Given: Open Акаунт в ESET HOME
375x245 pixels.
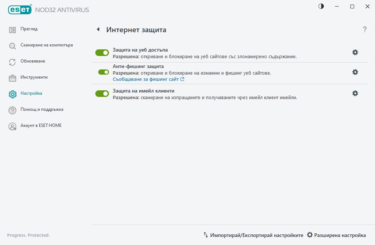Looking at the screenshot, I should tap(41, 125).
